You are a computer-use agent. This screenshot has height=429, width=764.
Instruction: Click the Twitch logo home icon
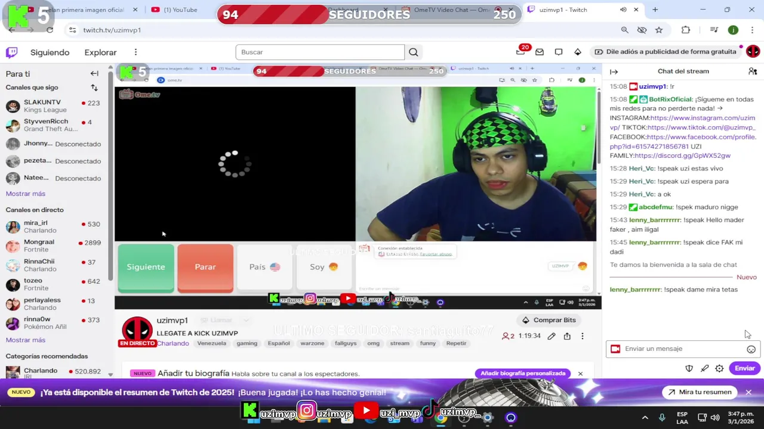click(11, 52)
